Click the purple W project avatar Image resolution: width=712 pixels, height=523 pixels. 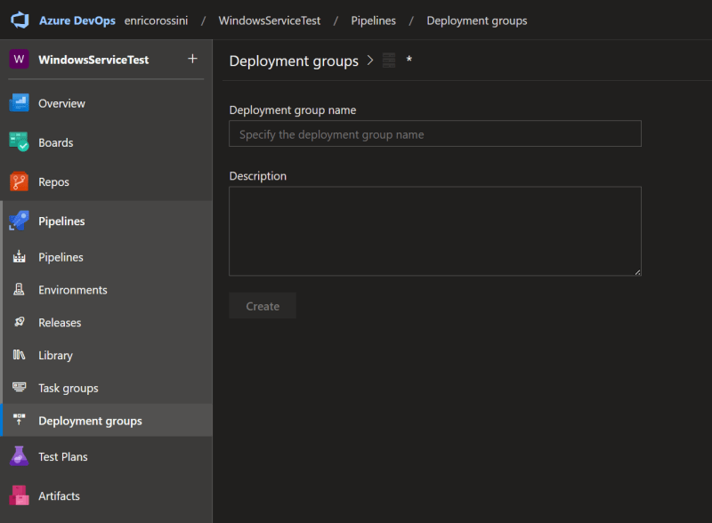pos(19,59)
